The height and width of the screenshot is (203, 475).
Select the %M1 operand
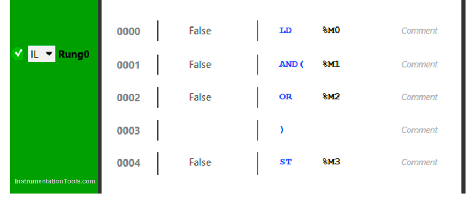(x=331, y=64)
